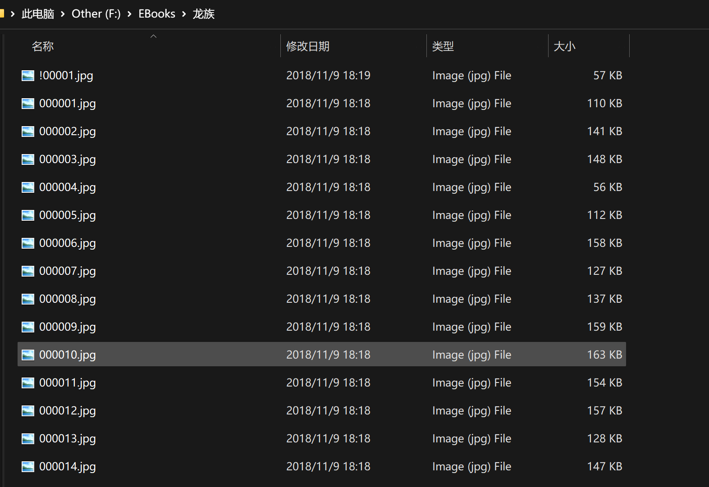Go to 此电脑 in the address path
The image size is (709, 487).
38,14
